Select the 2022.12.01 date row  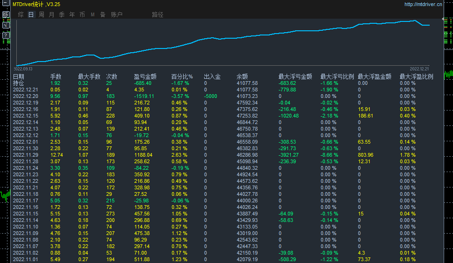pyautogui.click(x=26, y=142)
